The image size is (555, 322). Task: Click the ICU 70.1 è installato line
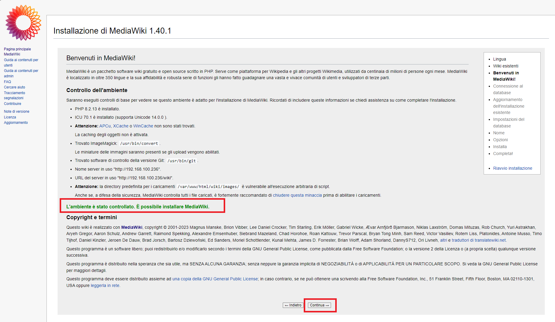(x=121, y=117)
